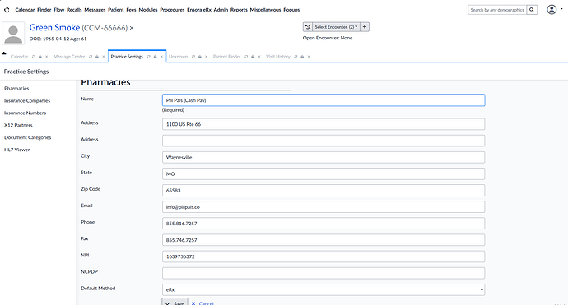Close the Visit History tab
568x305 pixels.
pyautogui.click(x=309, y=57)
